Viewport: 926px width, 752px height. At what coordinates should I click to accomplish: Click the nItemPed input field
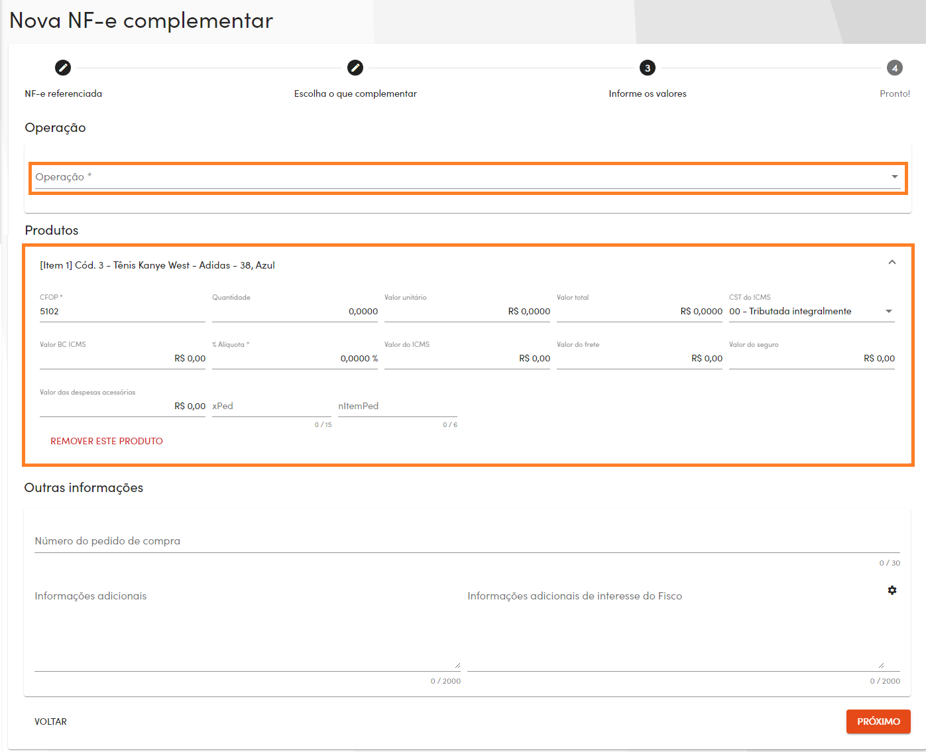[398, 407]
